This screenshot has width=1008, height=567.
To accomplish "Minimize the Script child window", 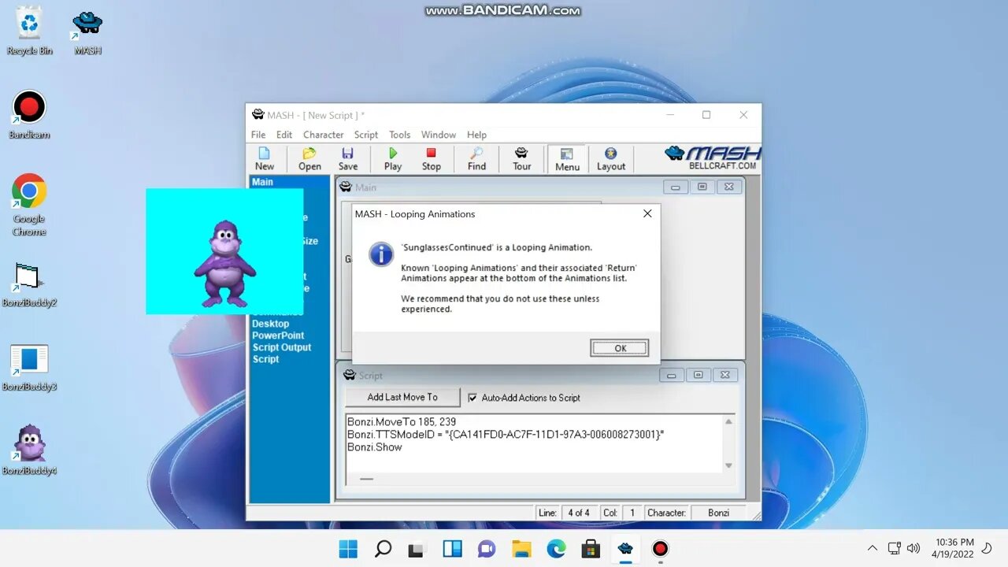I will click(x=672, y=376).
